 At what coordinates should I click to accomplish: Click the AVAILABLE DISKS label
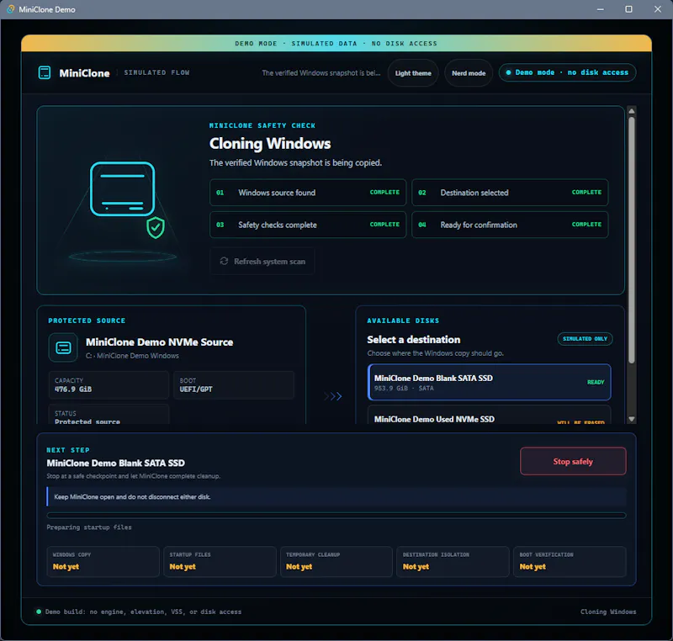pos(403,320)
